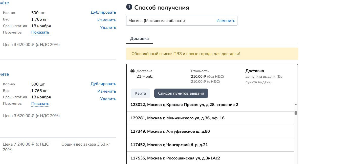Select the Красная Пресня pickup point address

pos(184,104)
